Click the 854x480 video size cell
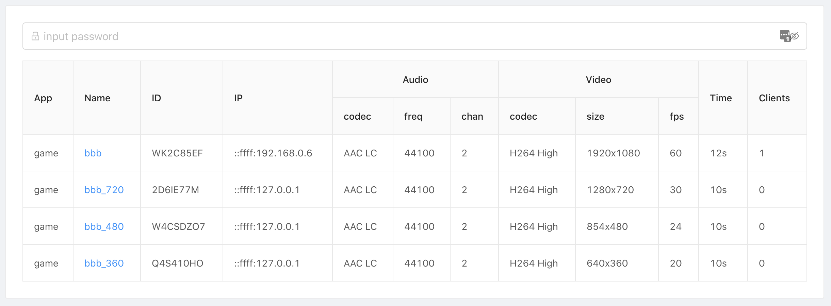Viewport: 831px width, 306px height. (607, 226)
